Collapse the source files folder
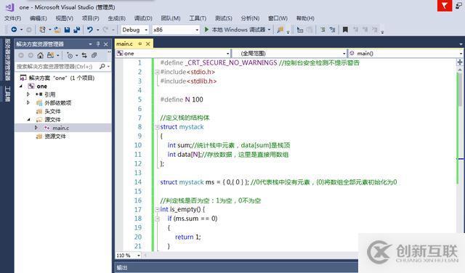The width and height of the screenshot is (465, 273). (29, 120)
